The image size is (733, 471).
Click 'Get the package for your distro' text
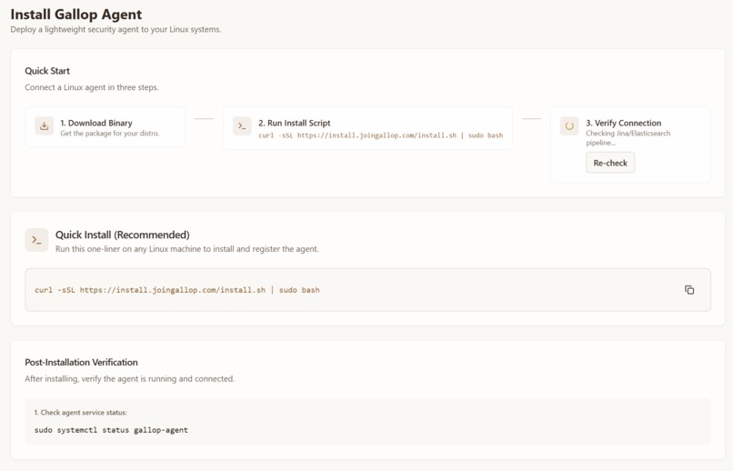click(x=110, y=134)
